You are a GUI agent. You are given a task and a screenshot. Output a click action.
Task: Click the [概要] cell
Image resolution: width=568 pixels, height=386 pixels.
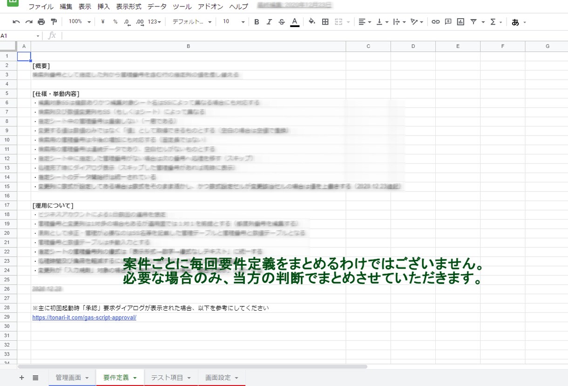[188, 66]
